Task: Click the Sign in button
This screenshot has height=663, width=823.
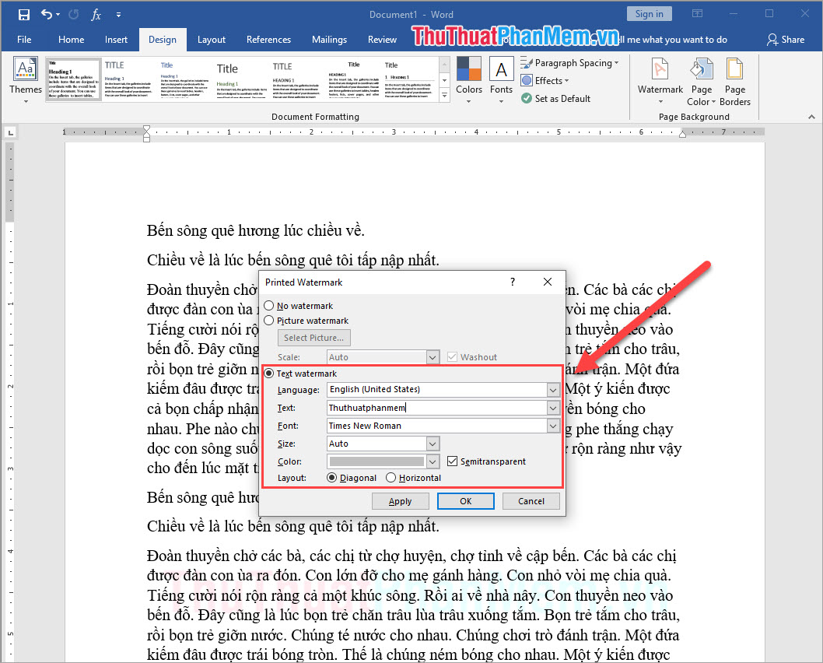Action: [649, 13]
